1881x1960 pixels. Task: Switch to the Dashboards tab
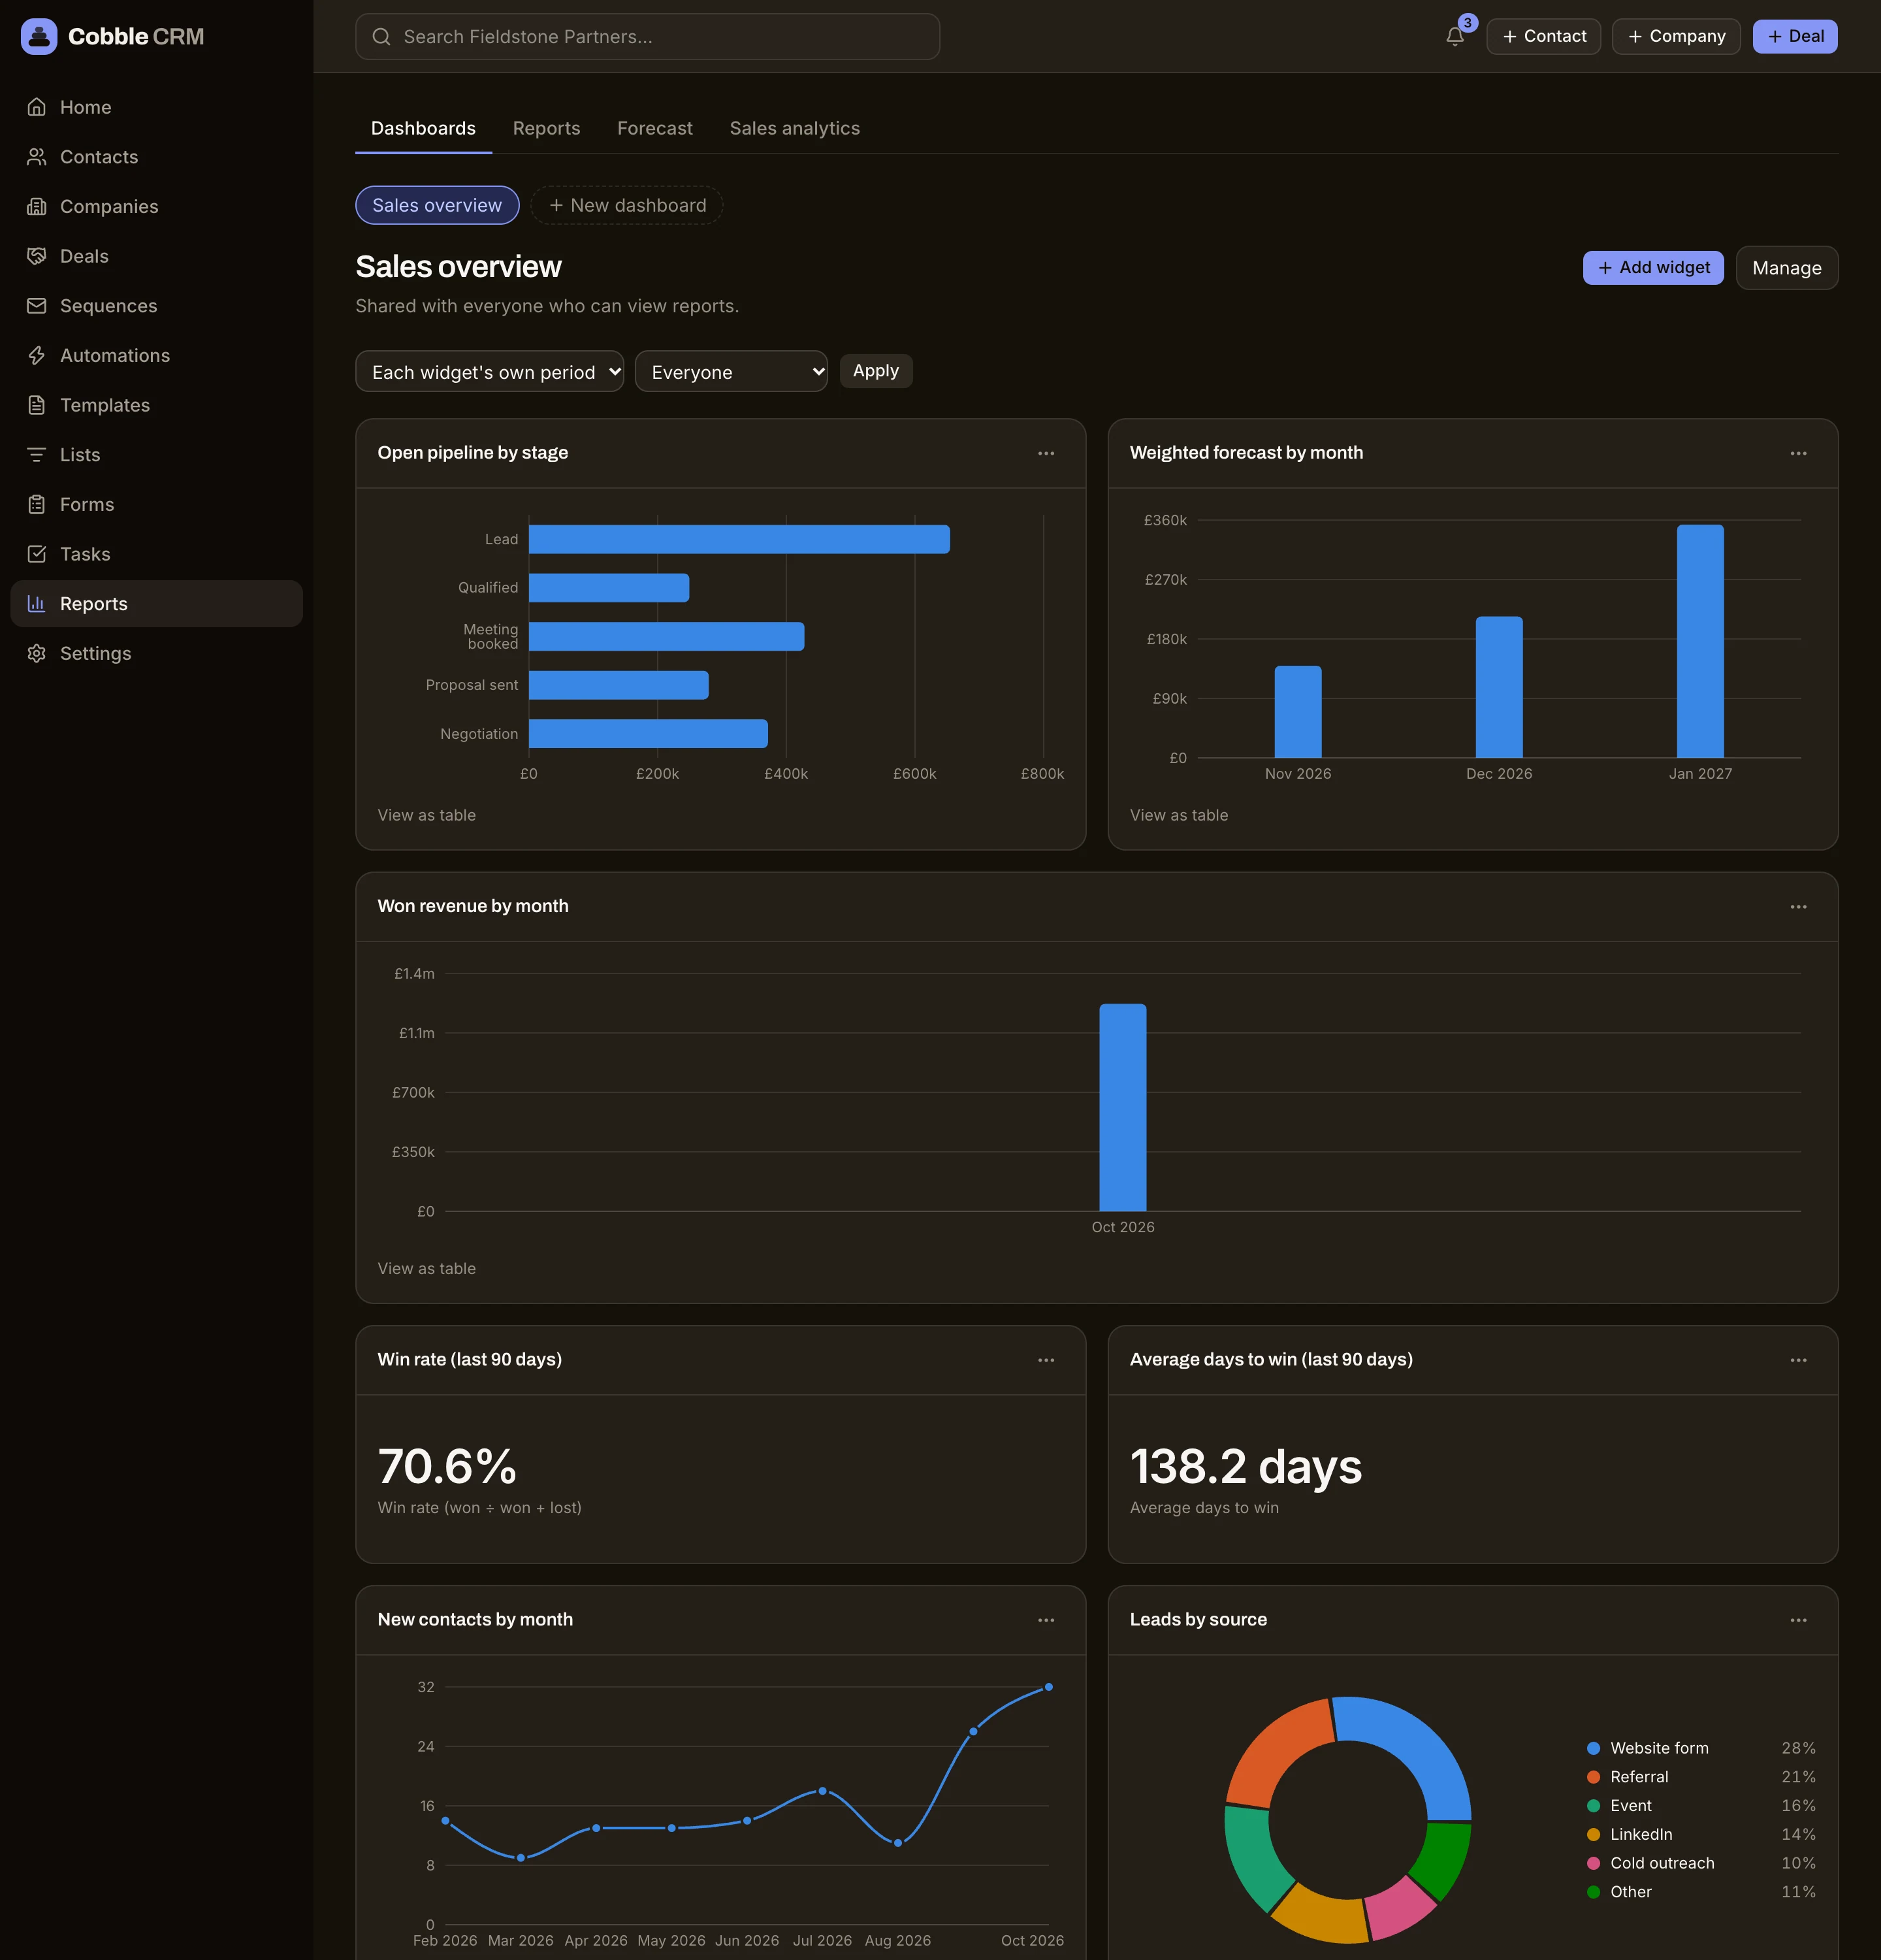tap(423, 129)
